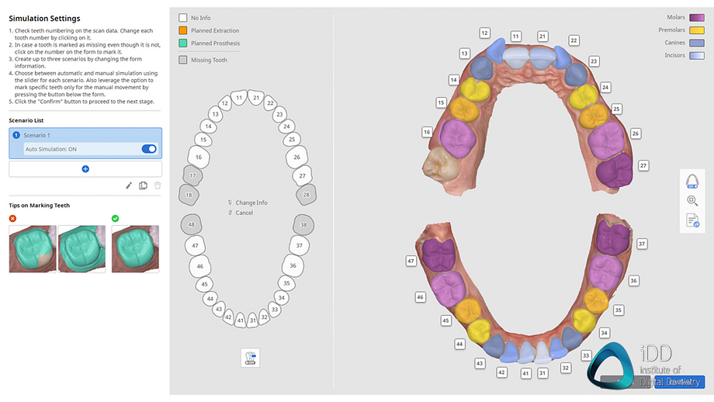This screenshot has width=714, height=402.
Task: Select the Scenario 1 list item
Action: coord(85,135)
